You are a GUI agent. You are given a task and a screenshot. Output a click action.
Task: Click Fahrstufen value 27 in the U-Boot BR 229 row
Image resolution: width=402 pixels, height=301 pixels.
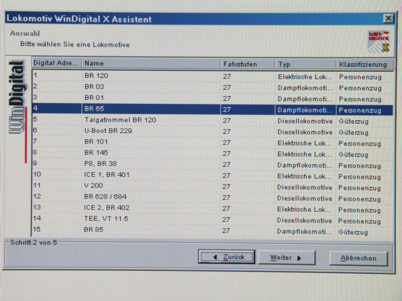pyautogui.click(x=227, y=131)
